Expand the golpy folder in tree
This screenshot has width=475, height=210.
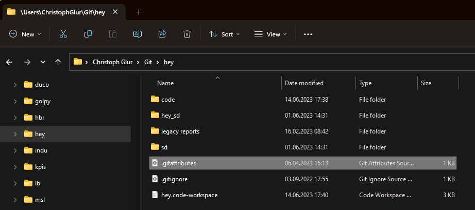click(x=15, y=101)
